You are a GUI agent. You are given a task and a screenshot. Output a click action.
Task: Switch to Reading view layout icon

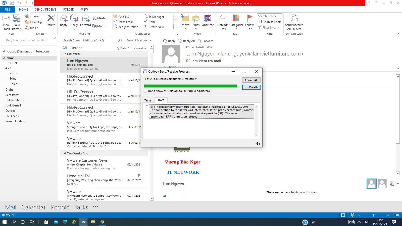click(x=353, y=215)
